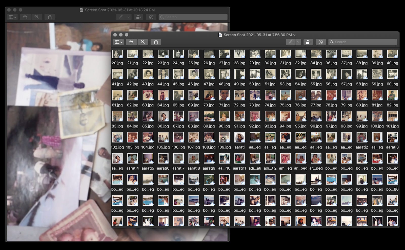Select the 78.jpg thumbnail
Screen dimensions: 405x250
pos(331,95)
